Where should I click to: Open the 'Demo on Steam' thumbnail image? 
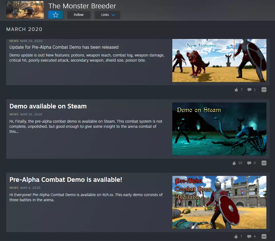219,129
